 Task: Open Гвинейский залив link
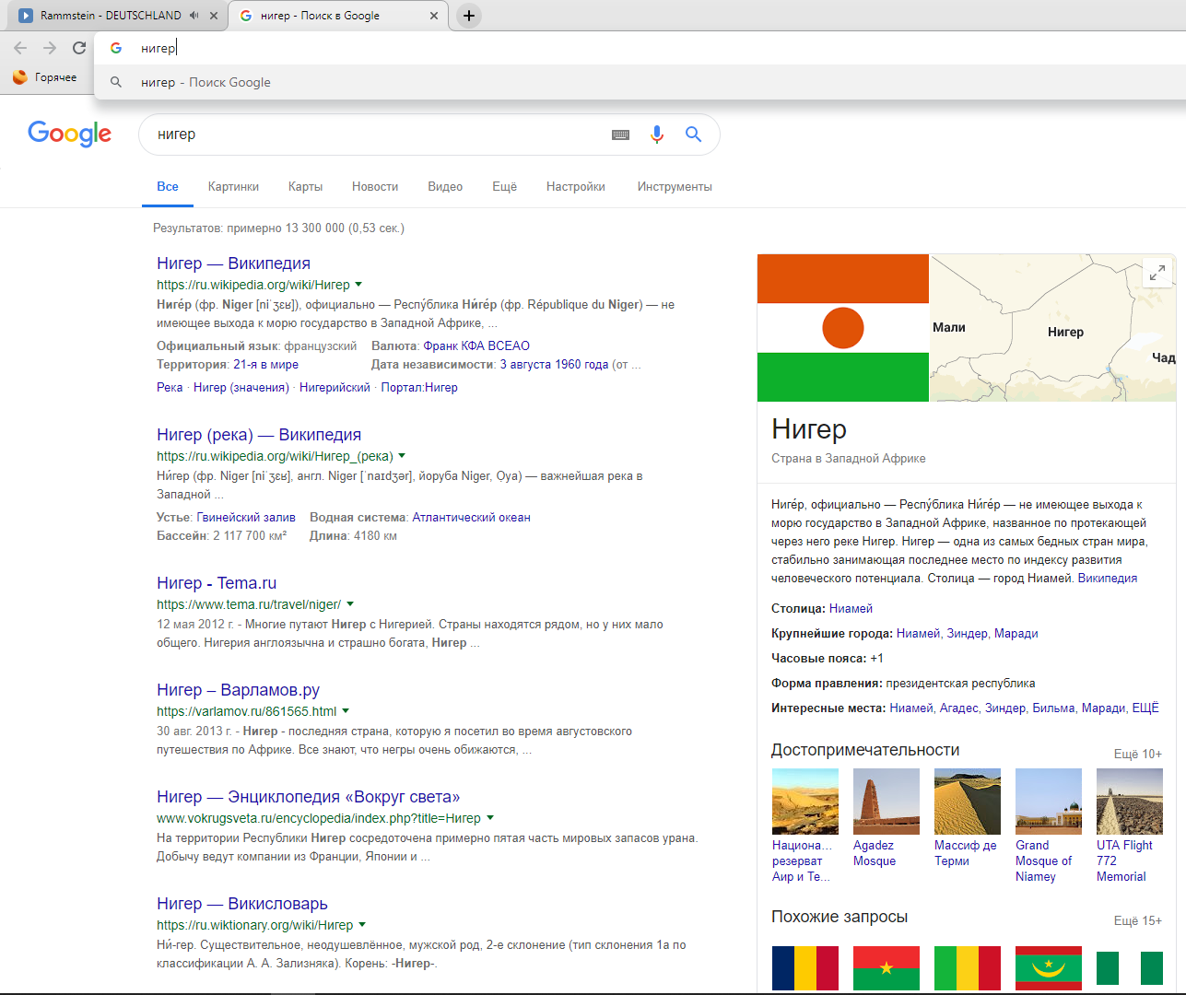246,517
